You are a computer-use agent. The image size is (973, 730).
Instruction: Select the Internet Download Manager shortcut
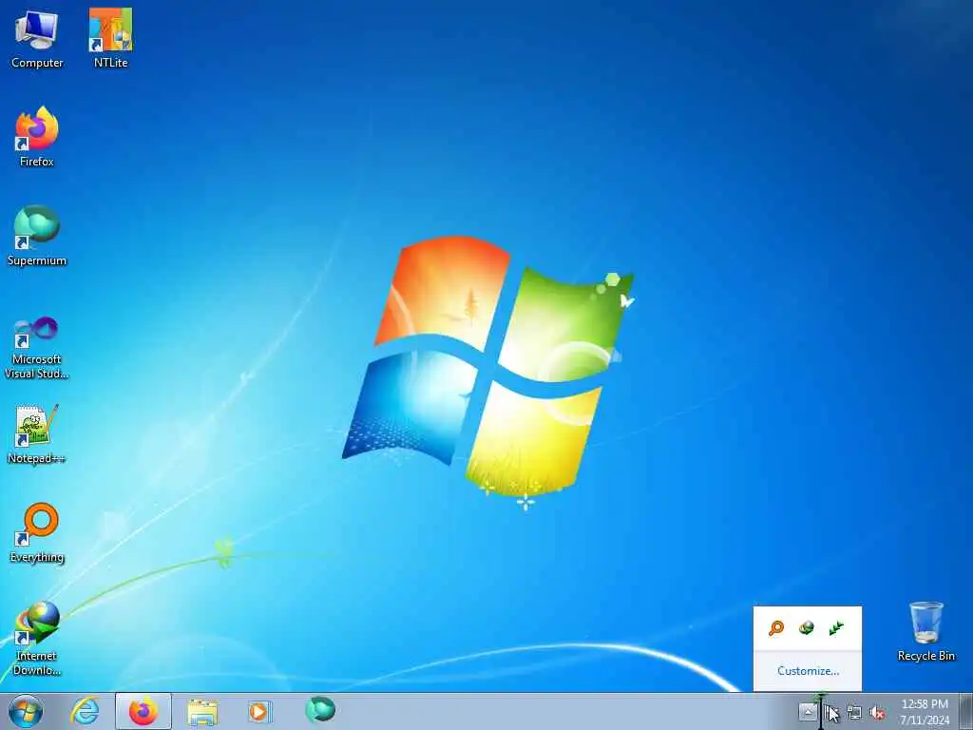pos(37,638)
